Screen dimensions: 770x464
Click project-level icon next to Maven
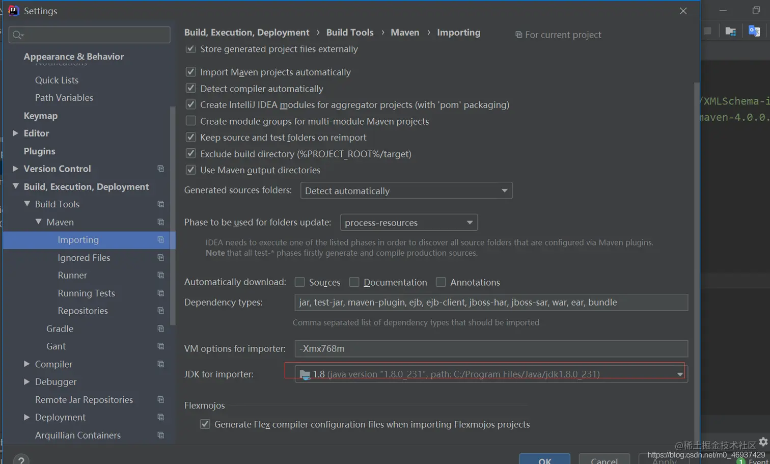pyautogui.click(x=161, y=222)
